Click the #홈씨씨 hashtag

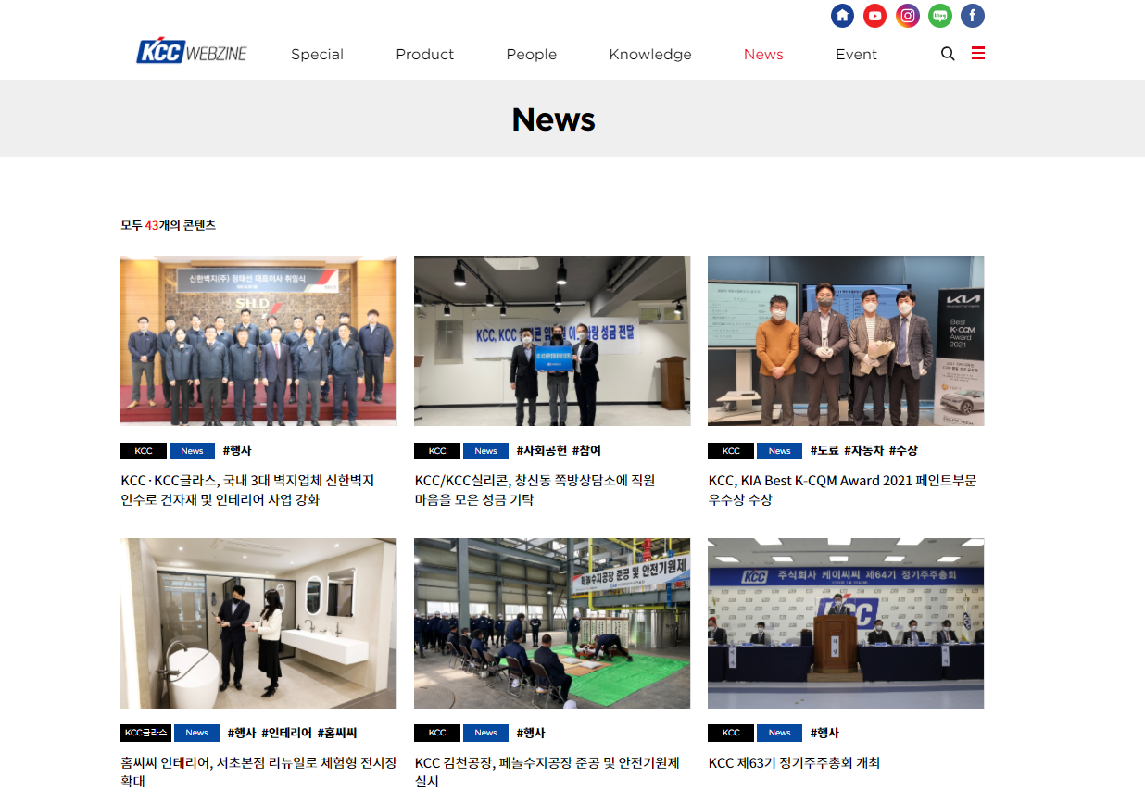pos(337,733)
